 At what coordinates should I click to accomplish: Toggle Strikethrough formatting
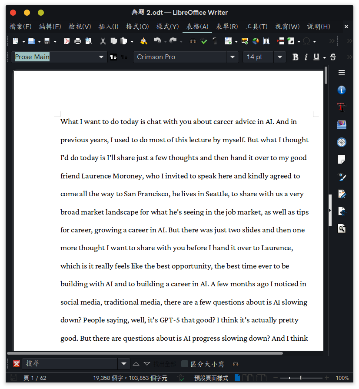[x=333, y=57]
